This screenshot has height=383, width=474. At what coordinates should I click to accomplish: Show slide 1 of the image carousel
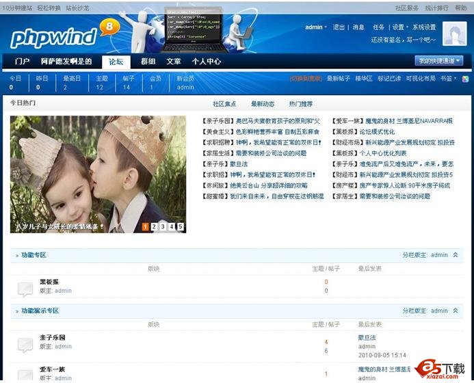tap(145, 226)
